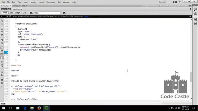Select the head tag in tag selector
This screenshot has height=111, width=198.
tap(3, 104)
